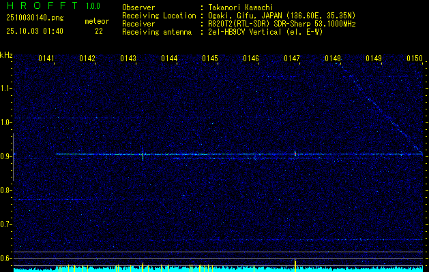Click the tall yellow power spike below 0147
Viewport: 429px width, 272px height.
[295, 265]
